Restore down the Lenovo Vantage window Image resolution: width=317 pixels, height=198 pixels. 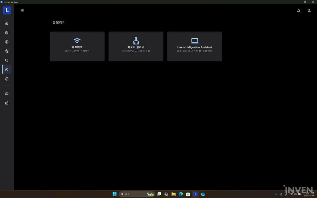point(305,2)
